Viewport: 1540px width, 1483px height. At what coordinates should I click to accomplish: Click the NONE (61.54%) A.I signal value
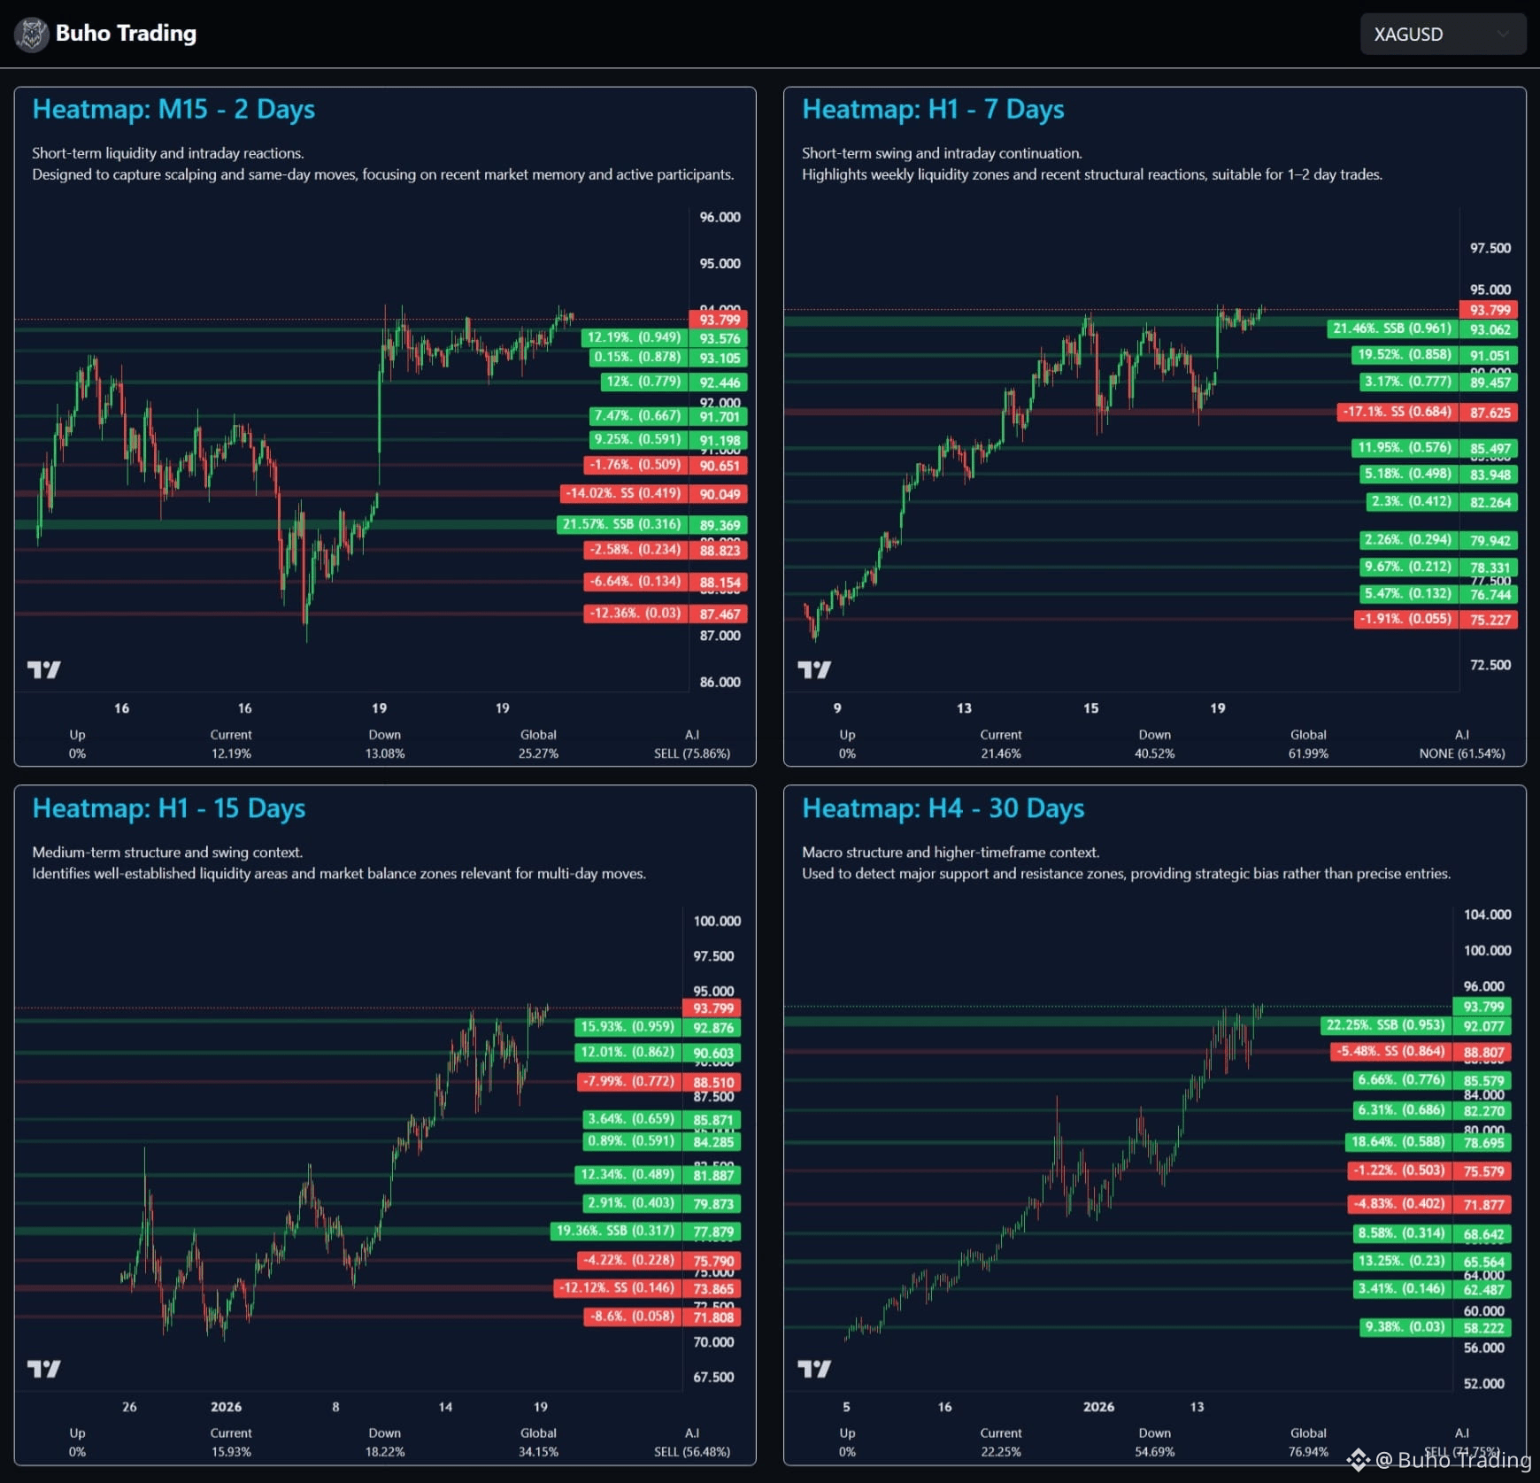(1461, 753)
